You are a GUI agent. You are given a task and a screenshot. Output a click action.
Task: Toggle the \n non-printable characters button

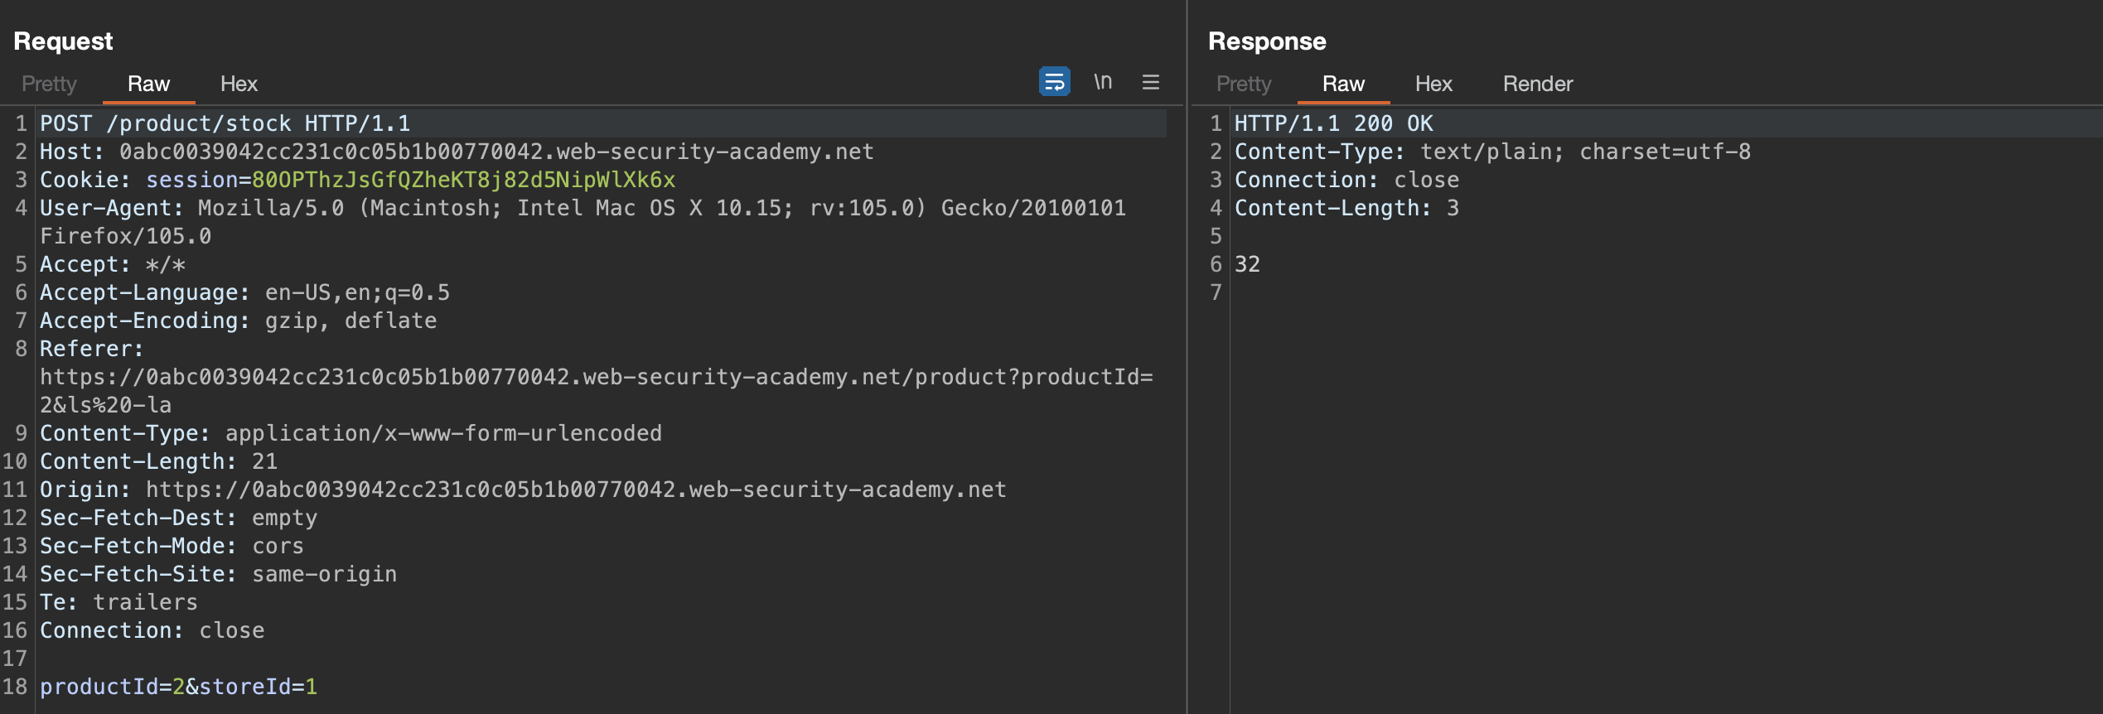1102,82
